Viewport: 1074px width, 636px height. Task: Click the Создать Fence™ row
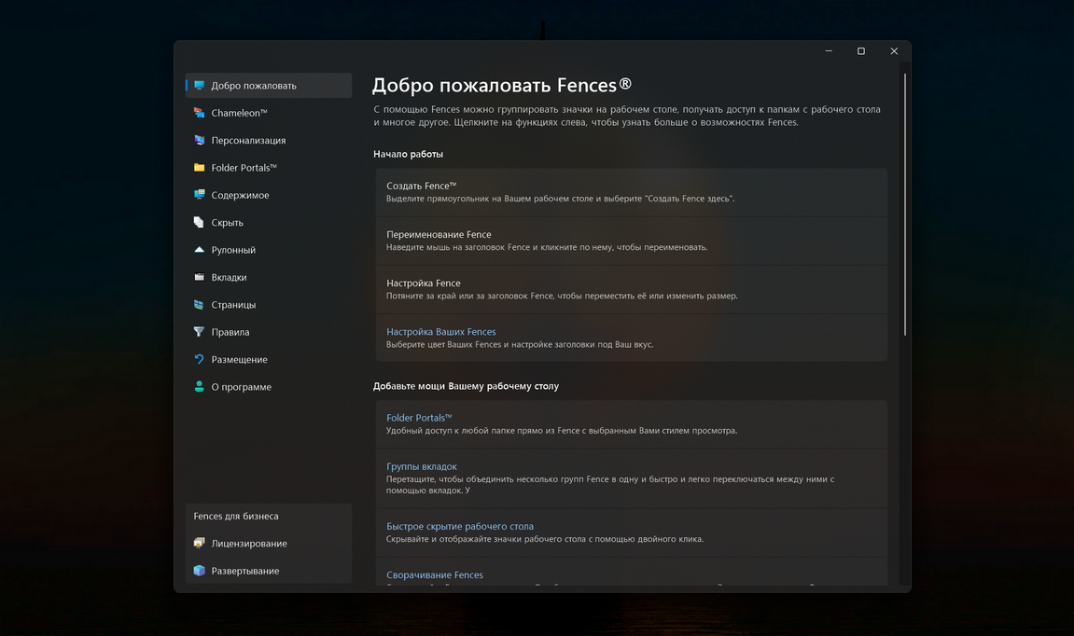click(x=632, y=192)
